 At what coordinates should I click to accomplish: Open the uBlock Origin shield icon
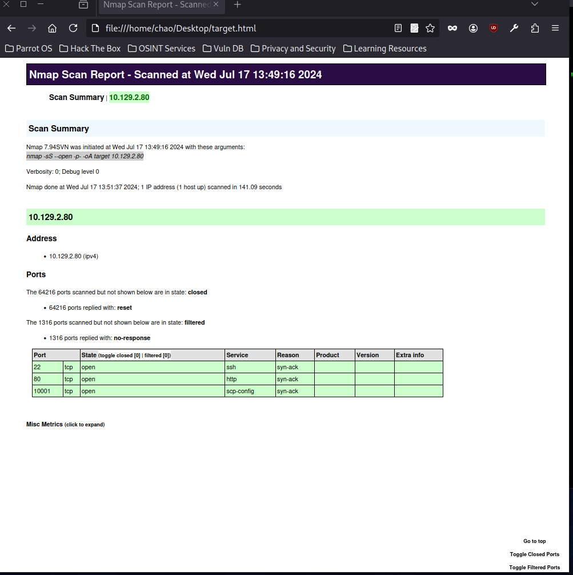[x=494, y=28]
